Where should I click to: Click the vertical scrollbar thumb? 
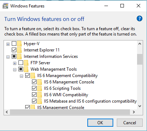click(140, 59)
